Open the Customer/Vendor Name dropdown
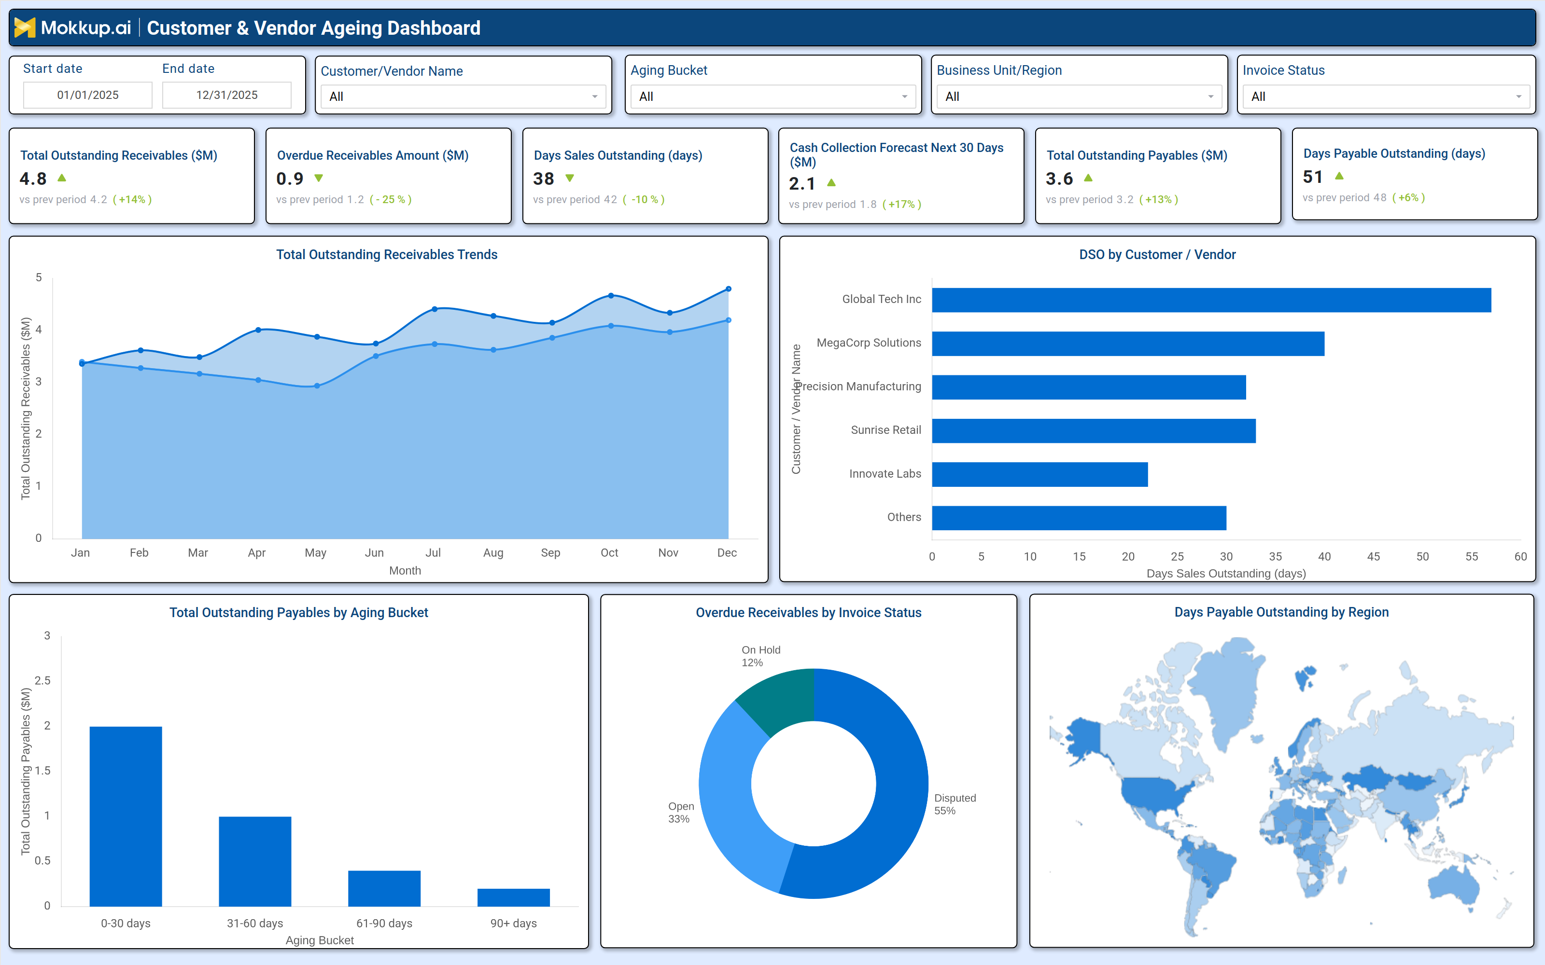The image size is (1545, 965). [463, 96]
